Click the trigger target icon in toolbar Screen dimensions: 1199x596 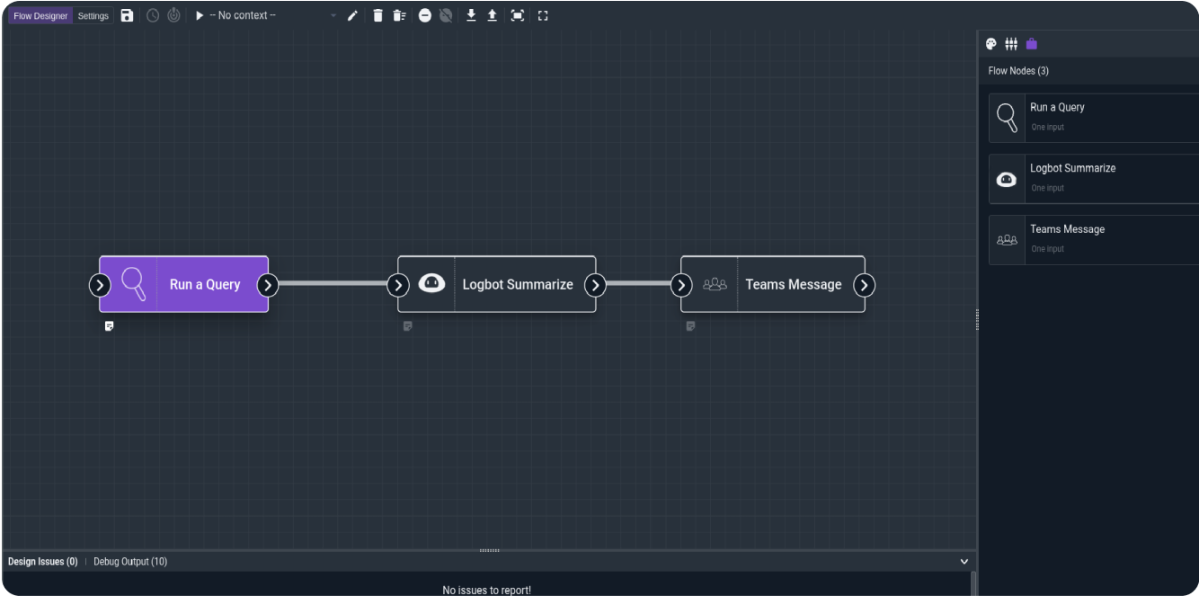pyautogui.click(x=173, y=15)
